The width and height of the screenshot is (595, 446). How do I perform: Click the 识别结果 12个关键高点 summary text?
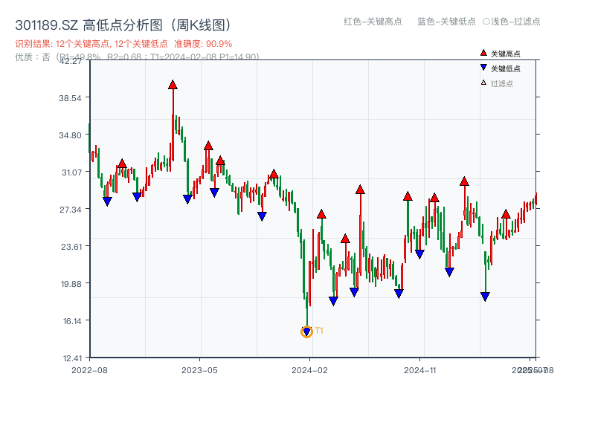point(91,44)
